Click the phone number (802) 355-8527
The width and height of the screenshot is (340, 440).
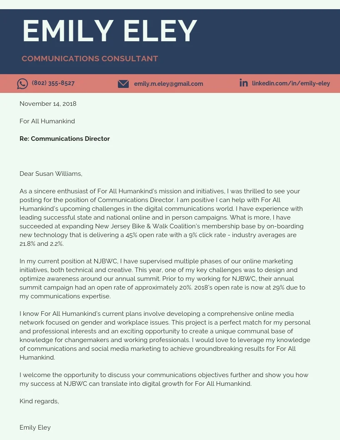[x=53, y=83]
